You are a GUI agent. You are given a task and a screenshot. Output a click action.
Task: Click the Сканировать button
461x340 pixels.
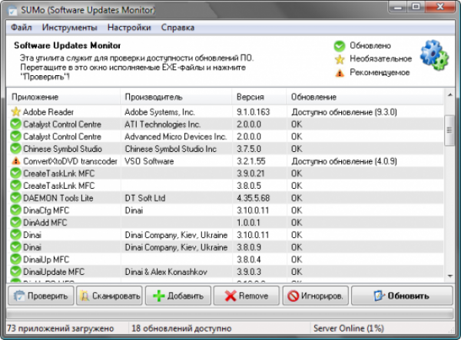(x=109, y=295)
